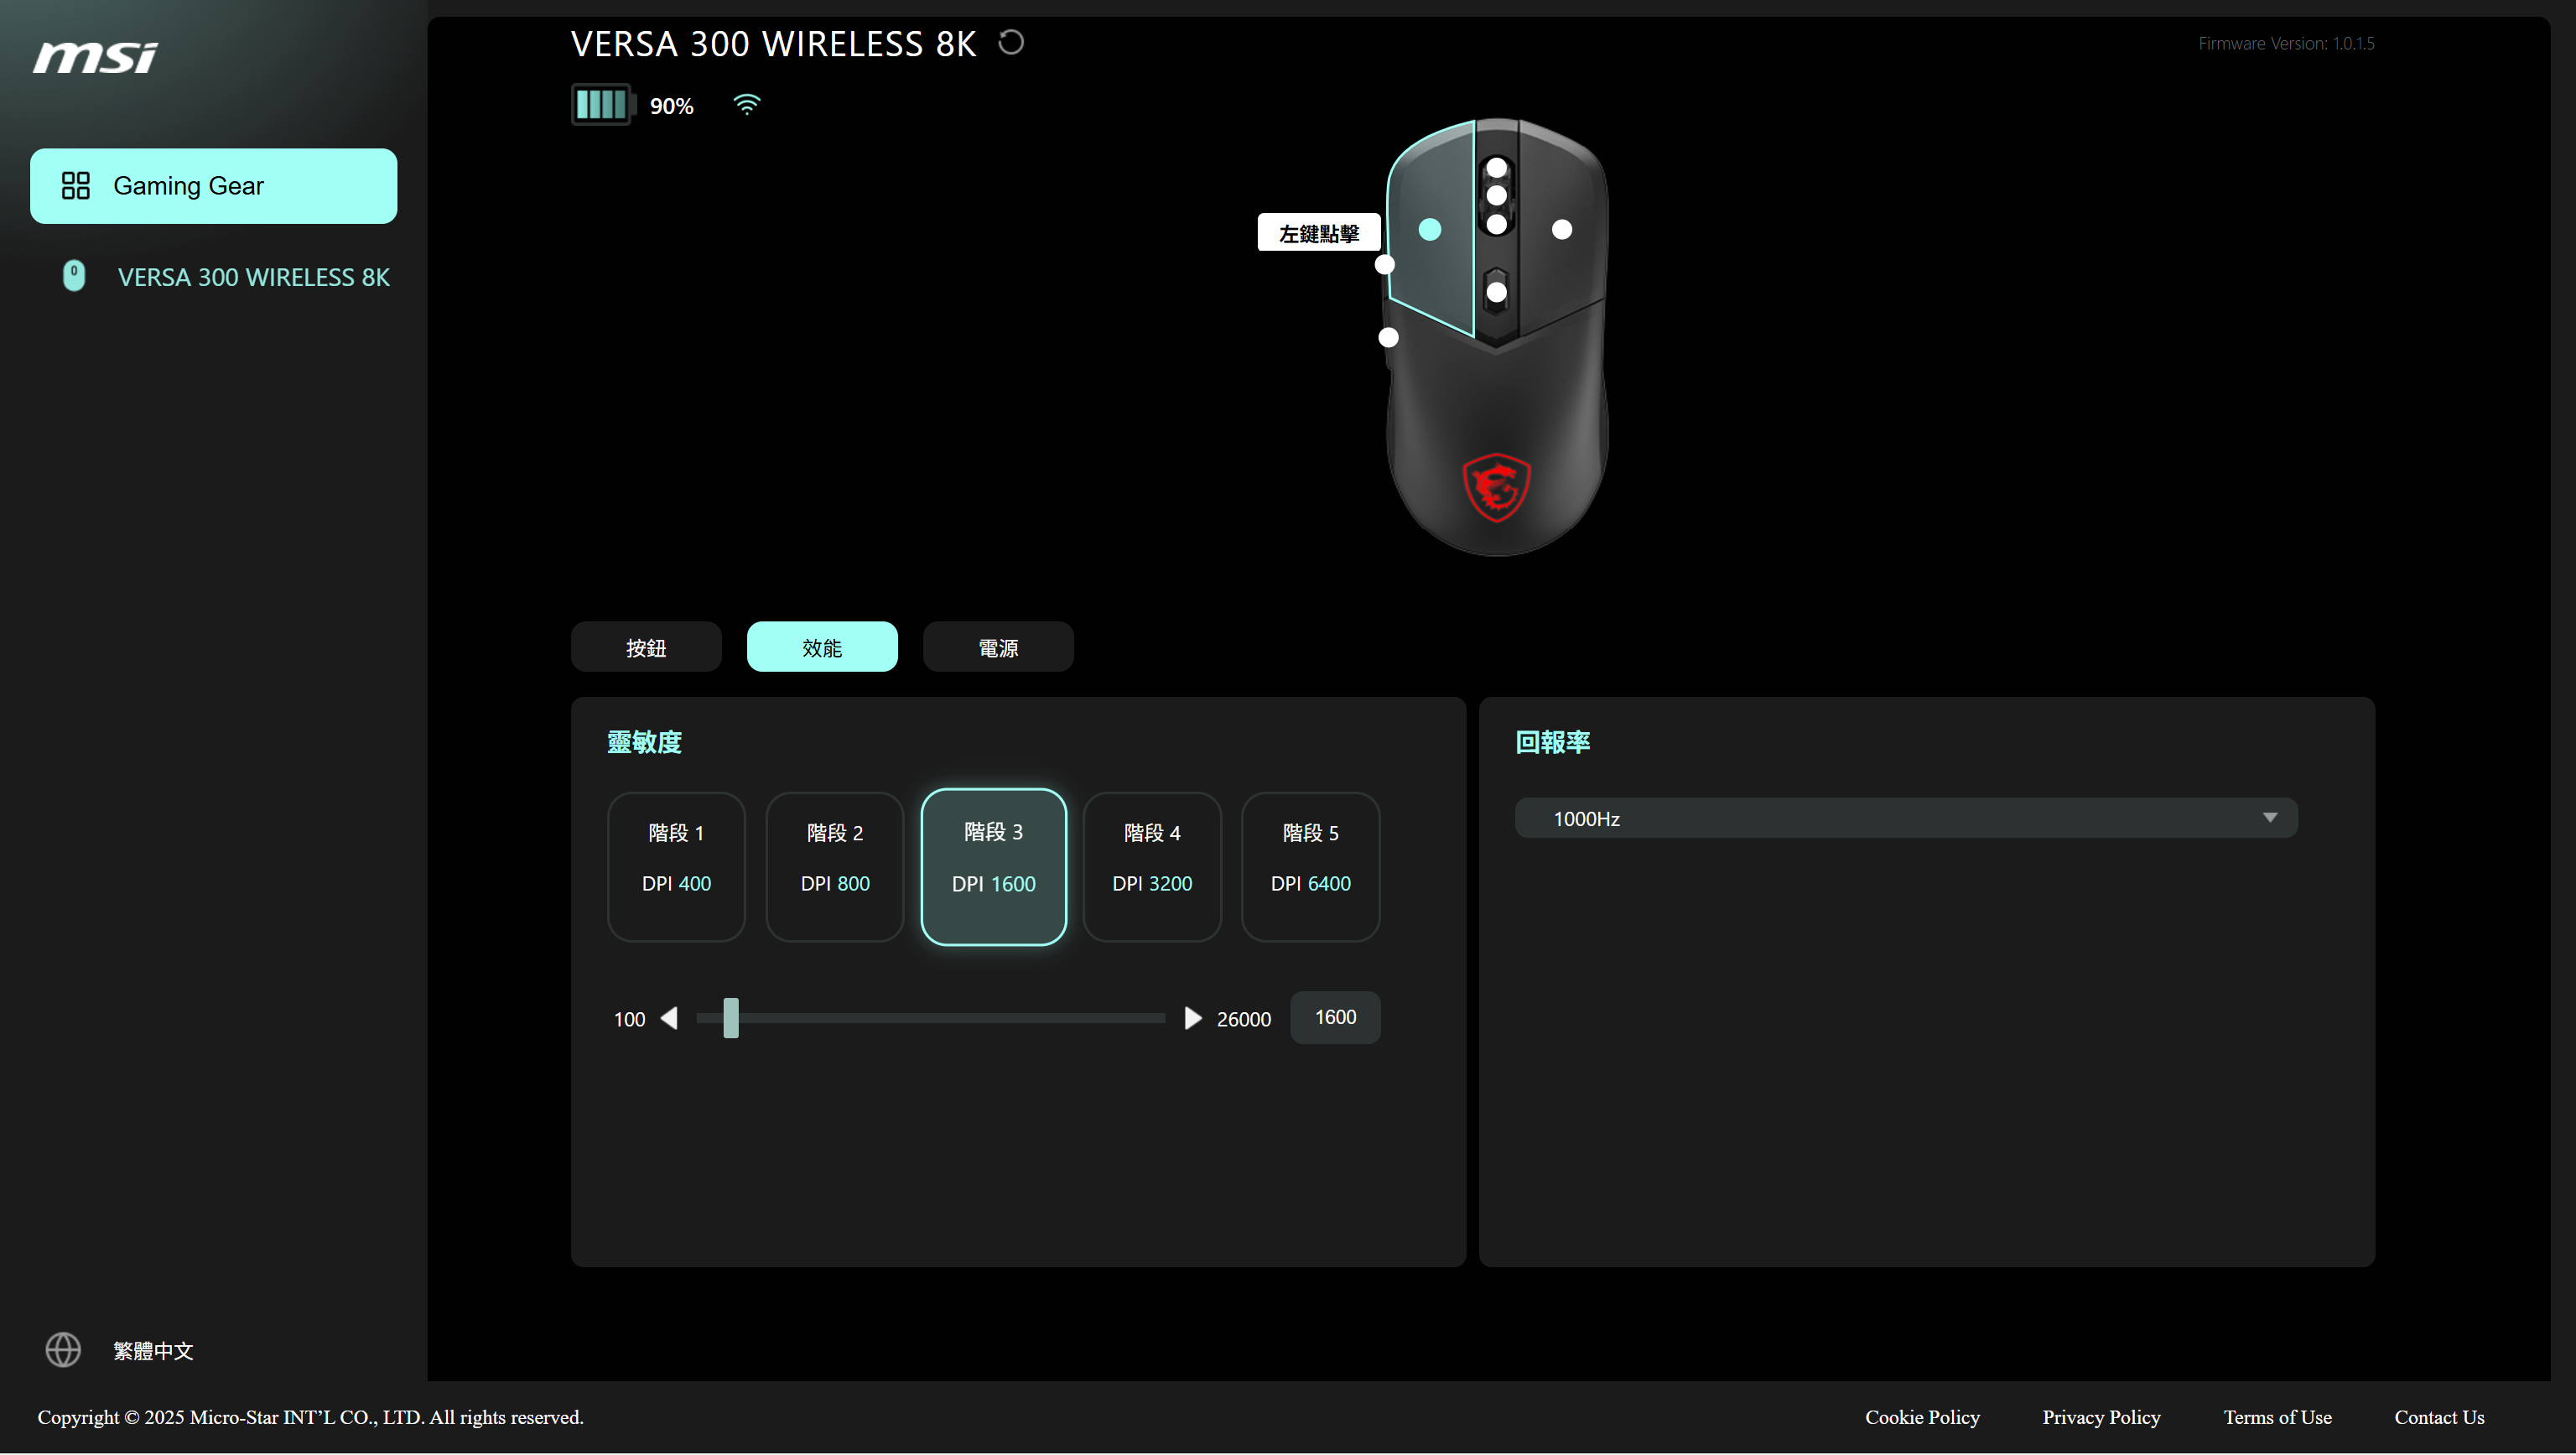Select stage 2 DPI 800

(x=835, y=866)
